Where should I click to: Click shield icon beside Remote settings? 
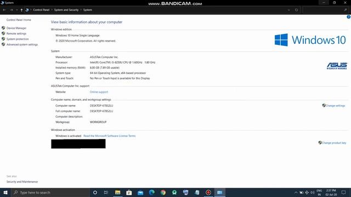(3, 33)
